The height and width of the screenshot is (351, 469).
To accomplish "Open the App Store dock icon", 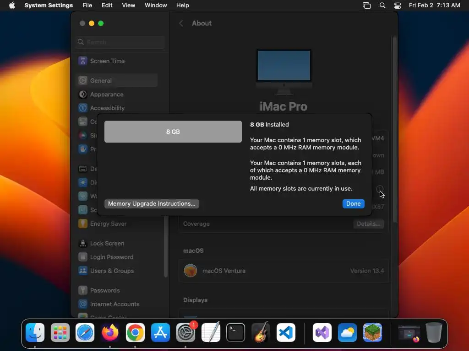I will tap(160, 333).
